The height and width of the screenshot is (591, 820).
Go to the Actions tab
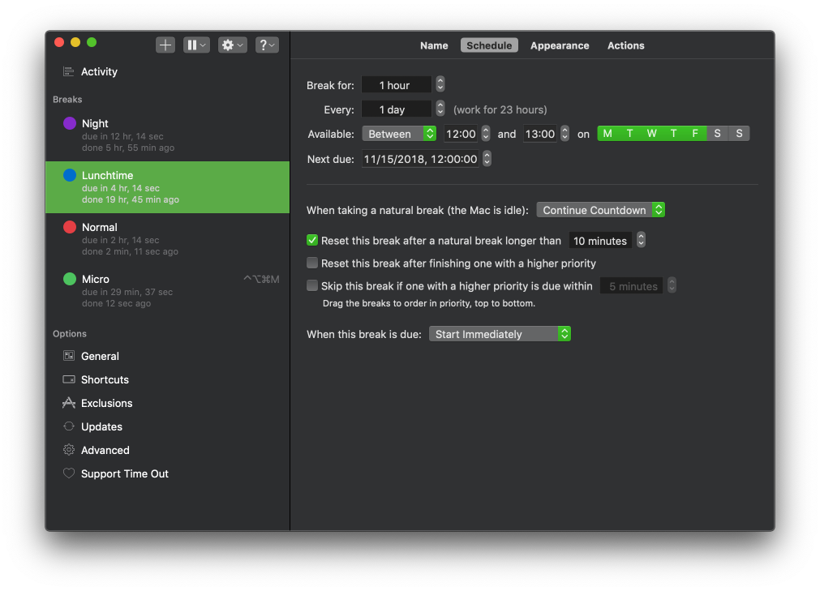click(x=625, y=45)
